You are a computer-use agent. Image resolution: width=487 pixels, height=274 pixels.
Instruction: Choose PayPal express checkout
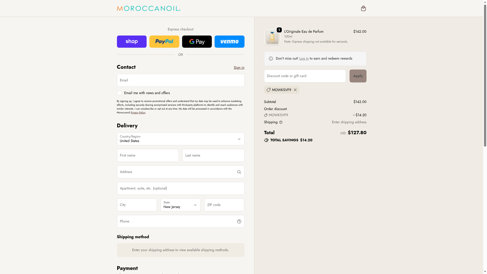[164, 42]
